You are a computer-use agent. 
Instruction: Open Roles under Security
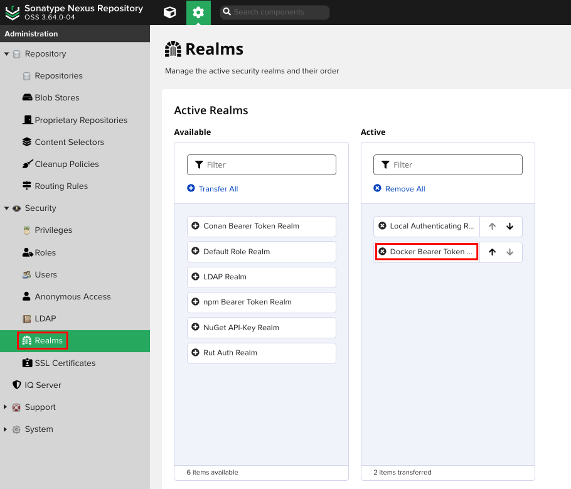click(x=45, y=252)
